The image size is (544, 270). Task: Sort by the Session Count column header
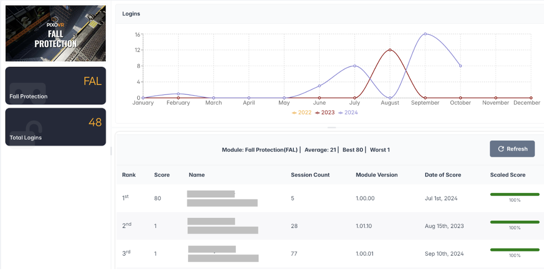click(310, 175)
